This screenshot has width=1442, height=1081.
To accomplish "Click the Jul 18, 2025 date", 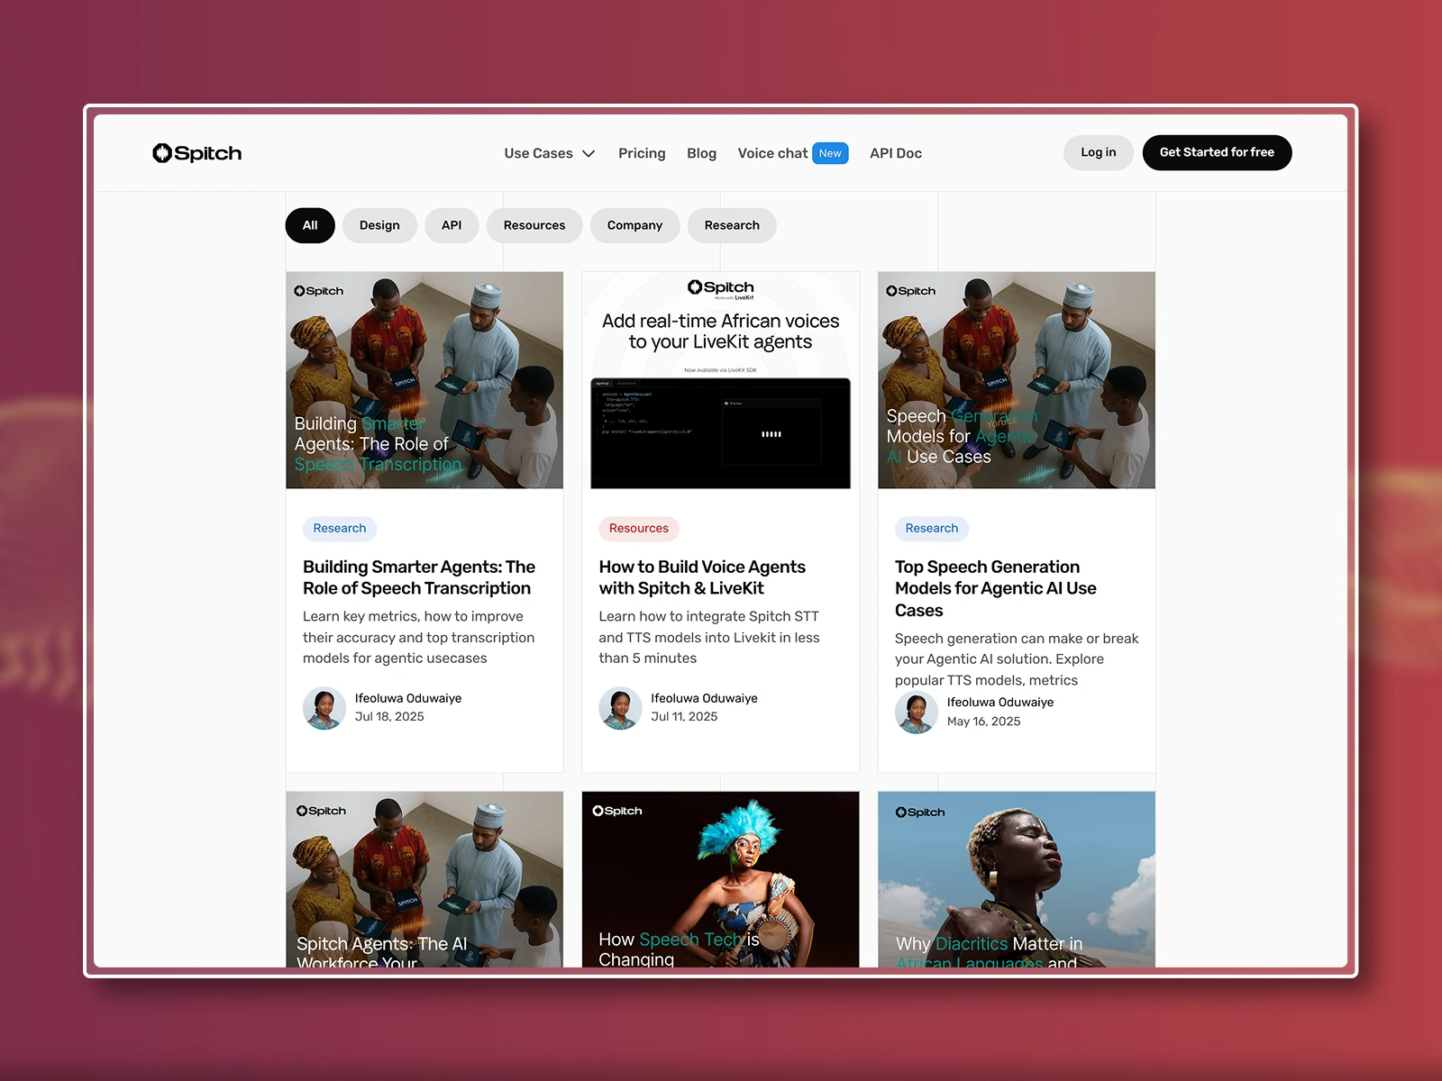I will coord(389,717).
